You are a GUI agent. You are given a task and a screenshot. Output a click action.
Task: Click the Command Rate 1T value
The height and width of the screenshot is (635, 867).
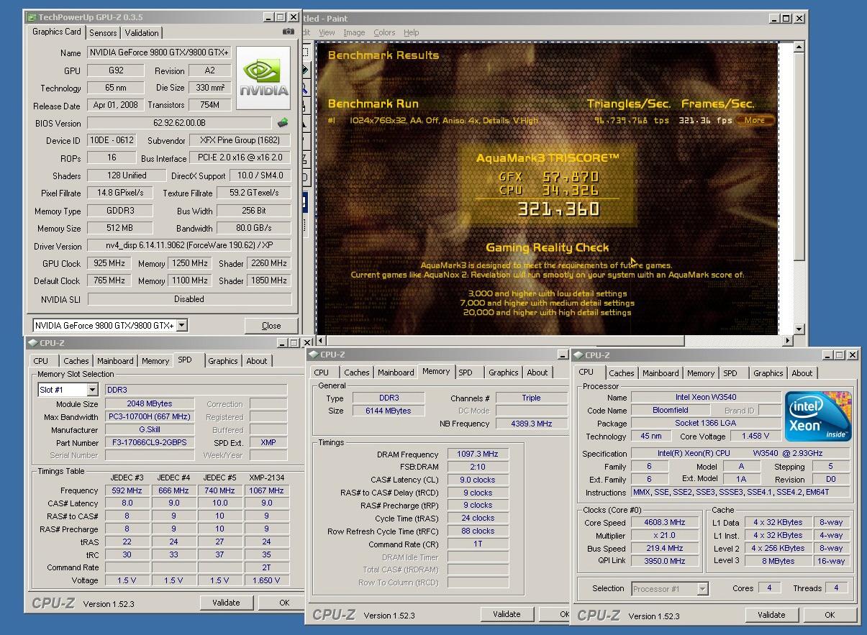pos(478,544)
